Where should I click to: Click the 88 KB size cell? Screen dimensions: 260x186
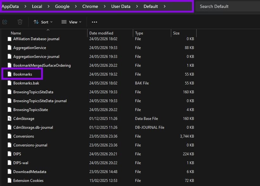point(189,48)
